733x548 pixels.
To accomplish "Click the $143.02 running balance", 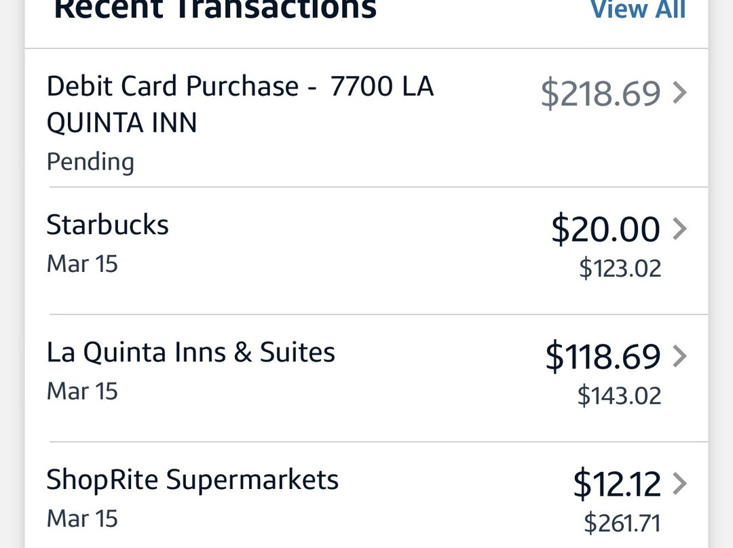I will click(x=619, y=395).
